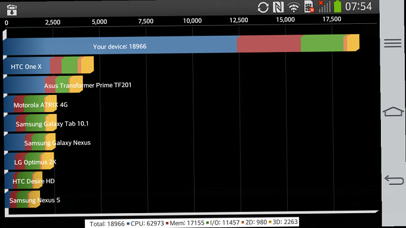The image size is (406, 228).
Task: Tap the SIM card error icon
Action: tap(309, 7)
